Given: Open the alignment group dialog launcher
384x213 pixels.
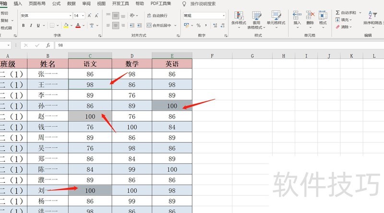Looking at the screenshot, I should 178,36.
